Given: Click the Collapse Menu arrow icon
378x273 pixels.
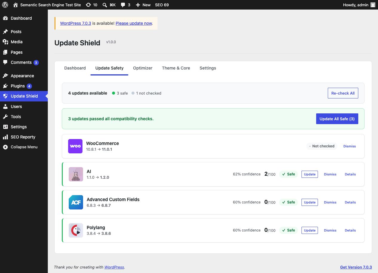Looking at the screenshot, I should tap(5, 147).
